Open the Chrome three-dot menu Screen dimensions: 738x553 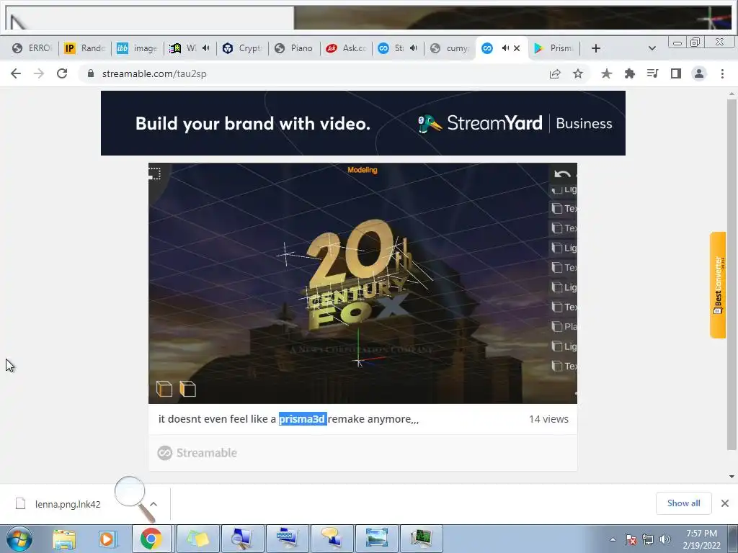(x=722, y=74)
